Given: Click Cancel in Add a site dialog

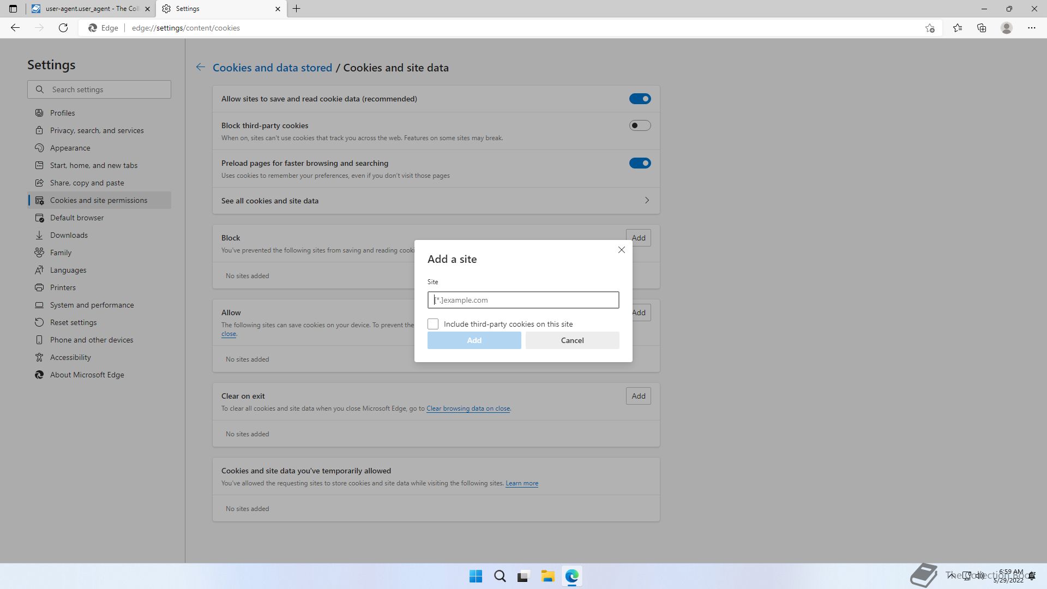Looking at the screenshot, I should [x=572, y=340].
